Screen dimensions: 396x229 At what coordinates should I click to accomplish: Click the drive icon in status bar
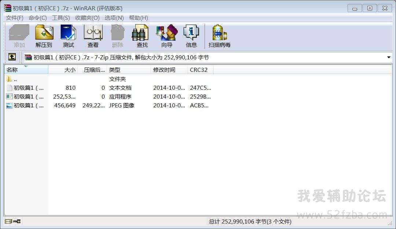tap(8, 221)
